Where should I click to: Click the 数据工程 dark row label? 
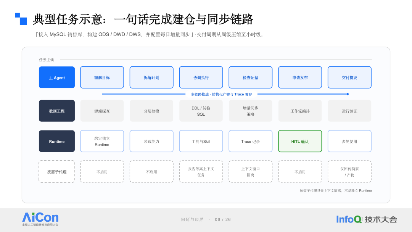pos(57,111)
